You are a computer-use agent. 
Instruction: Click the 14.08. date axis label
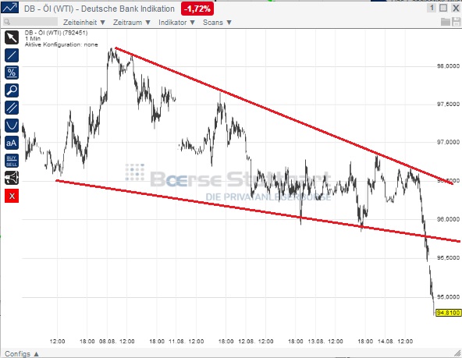[x=386, y=342]
